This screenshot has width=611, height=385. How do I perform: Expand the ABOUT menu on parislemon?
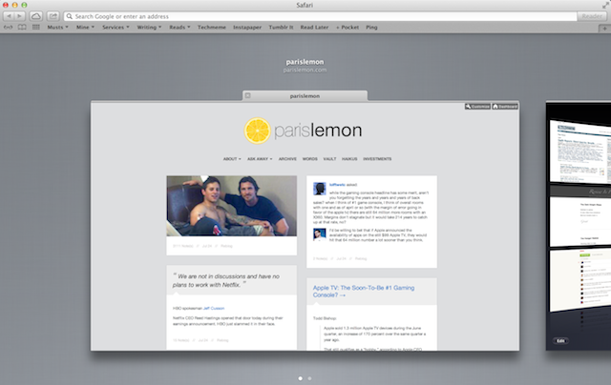point(232,159)
